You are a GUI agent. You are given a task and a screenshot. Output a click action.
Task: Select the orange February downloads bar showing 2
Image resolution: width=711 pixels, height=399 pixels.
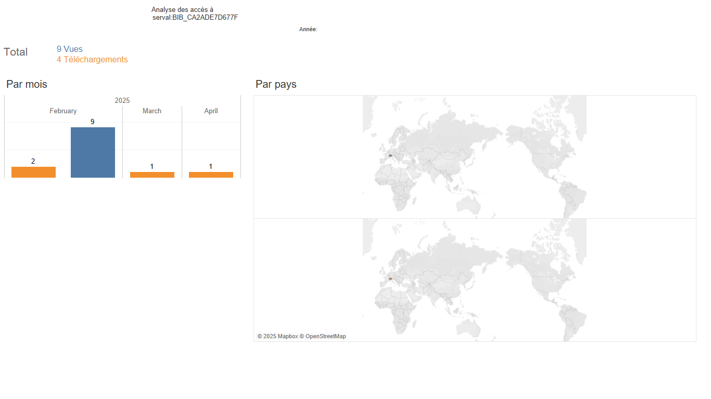click(x=33, y=172)
